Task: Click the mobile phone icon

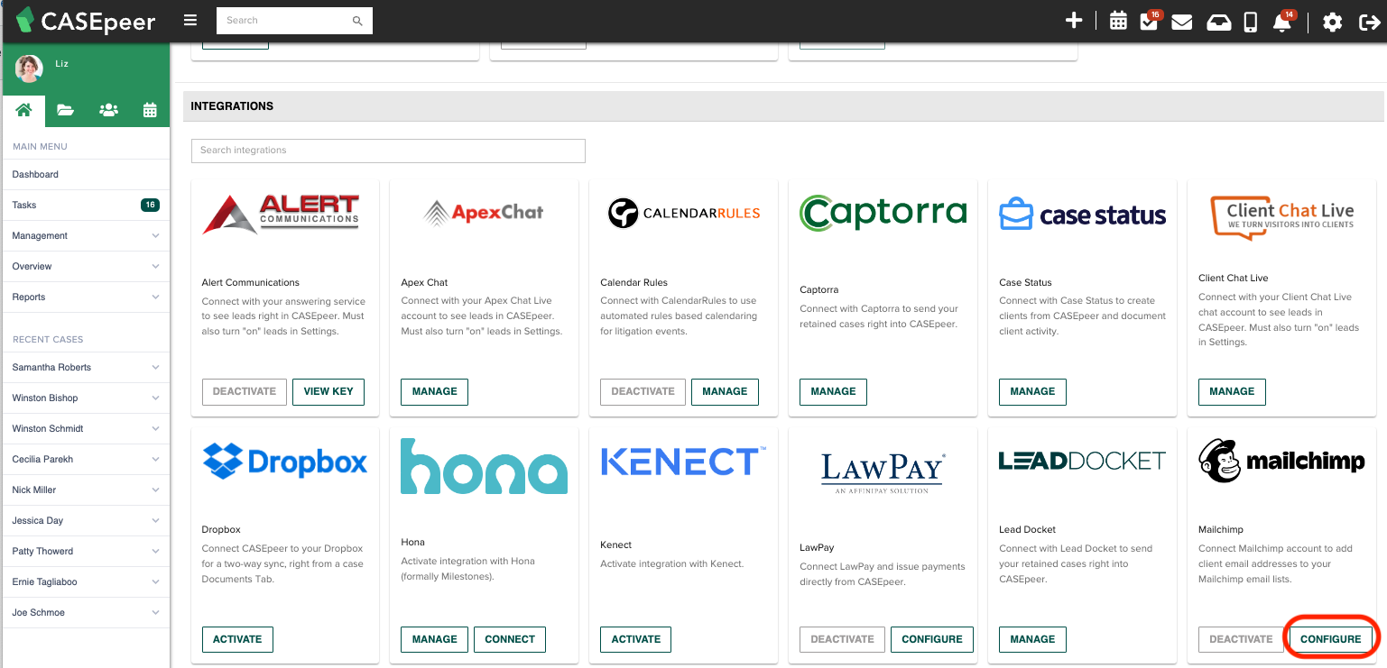Action: [1251, 22]
